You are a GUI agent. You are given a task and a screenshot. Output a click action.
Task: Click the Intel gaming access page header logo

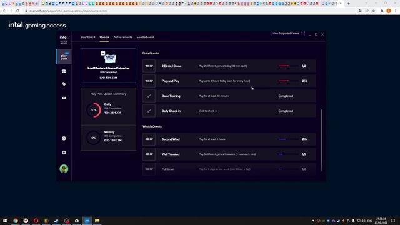point(37,25)
